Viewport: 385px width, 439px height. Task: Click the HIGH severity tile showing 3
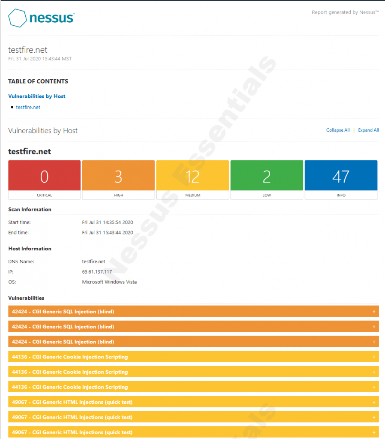[x=118, y=176]
